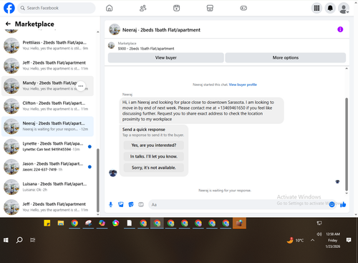This screenshot has width=358, height=263.
Task: Click the conversation list scrollbar
Action: point(97,181)
